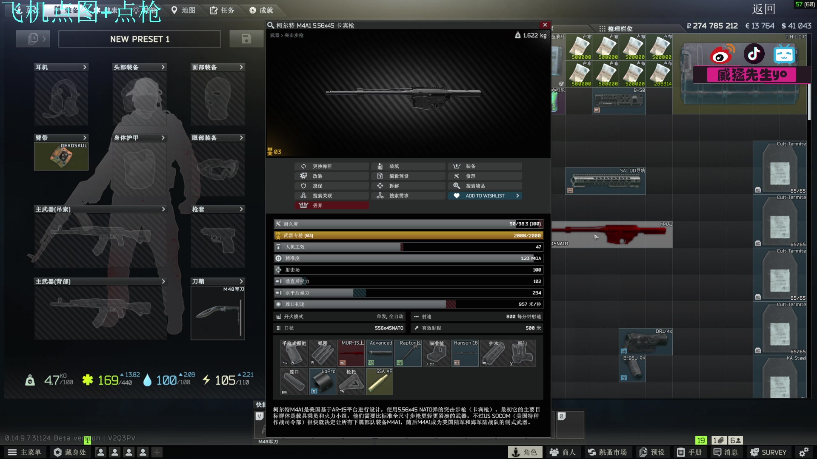Select 投保 insure option

(331, 186)
